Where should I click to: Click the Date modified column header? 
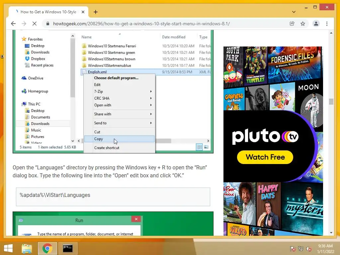coord(174,37)
